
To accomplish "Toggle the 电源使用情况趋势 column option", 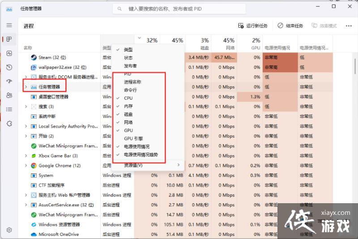I will tap(148, 154).
